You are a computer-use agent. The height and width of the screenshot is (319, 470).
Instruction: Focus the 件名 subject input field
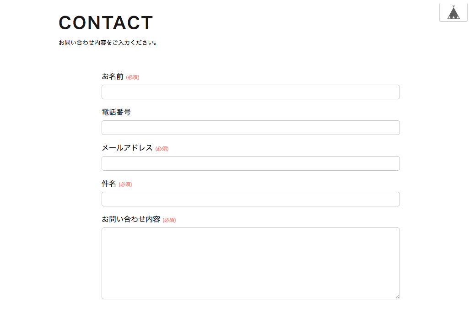[251, 199]
